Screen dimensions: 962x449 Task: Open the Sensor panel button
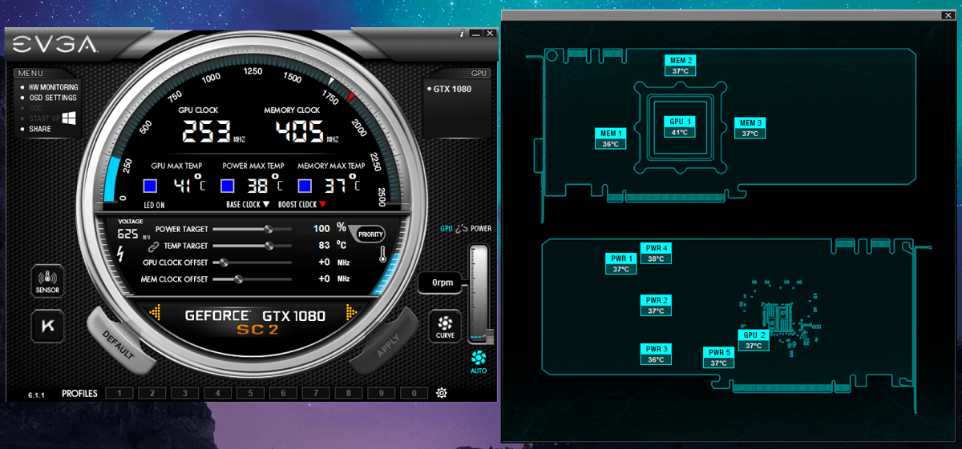47,280
